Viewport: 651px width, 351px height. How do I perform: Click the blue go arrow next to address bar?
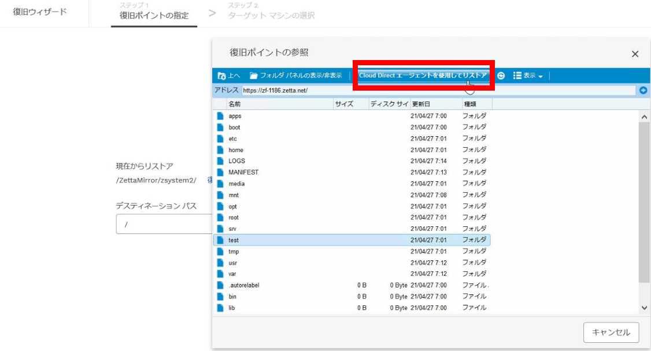click(643, 91)
